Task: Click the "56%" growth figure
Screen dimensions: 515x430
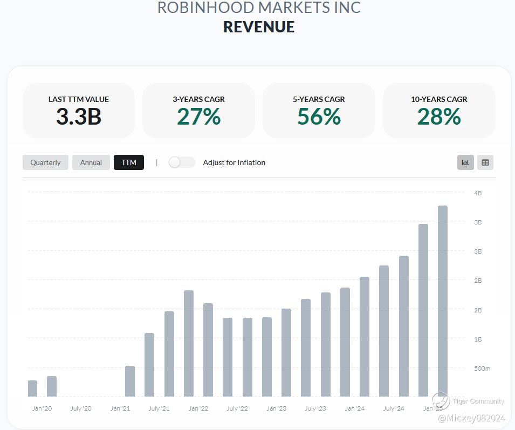Action: (x=319, y=117)
